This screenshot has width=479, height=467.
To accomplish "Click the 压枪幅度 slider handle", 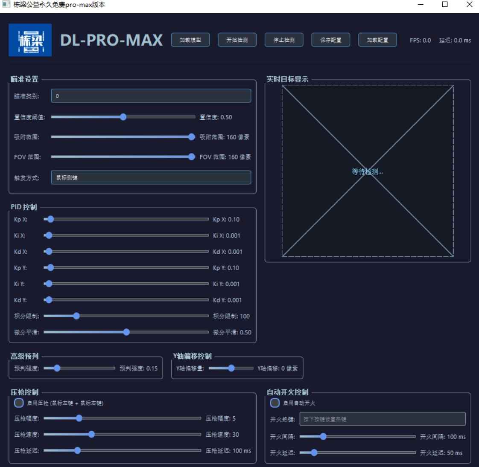I will (x=79, y=418).
